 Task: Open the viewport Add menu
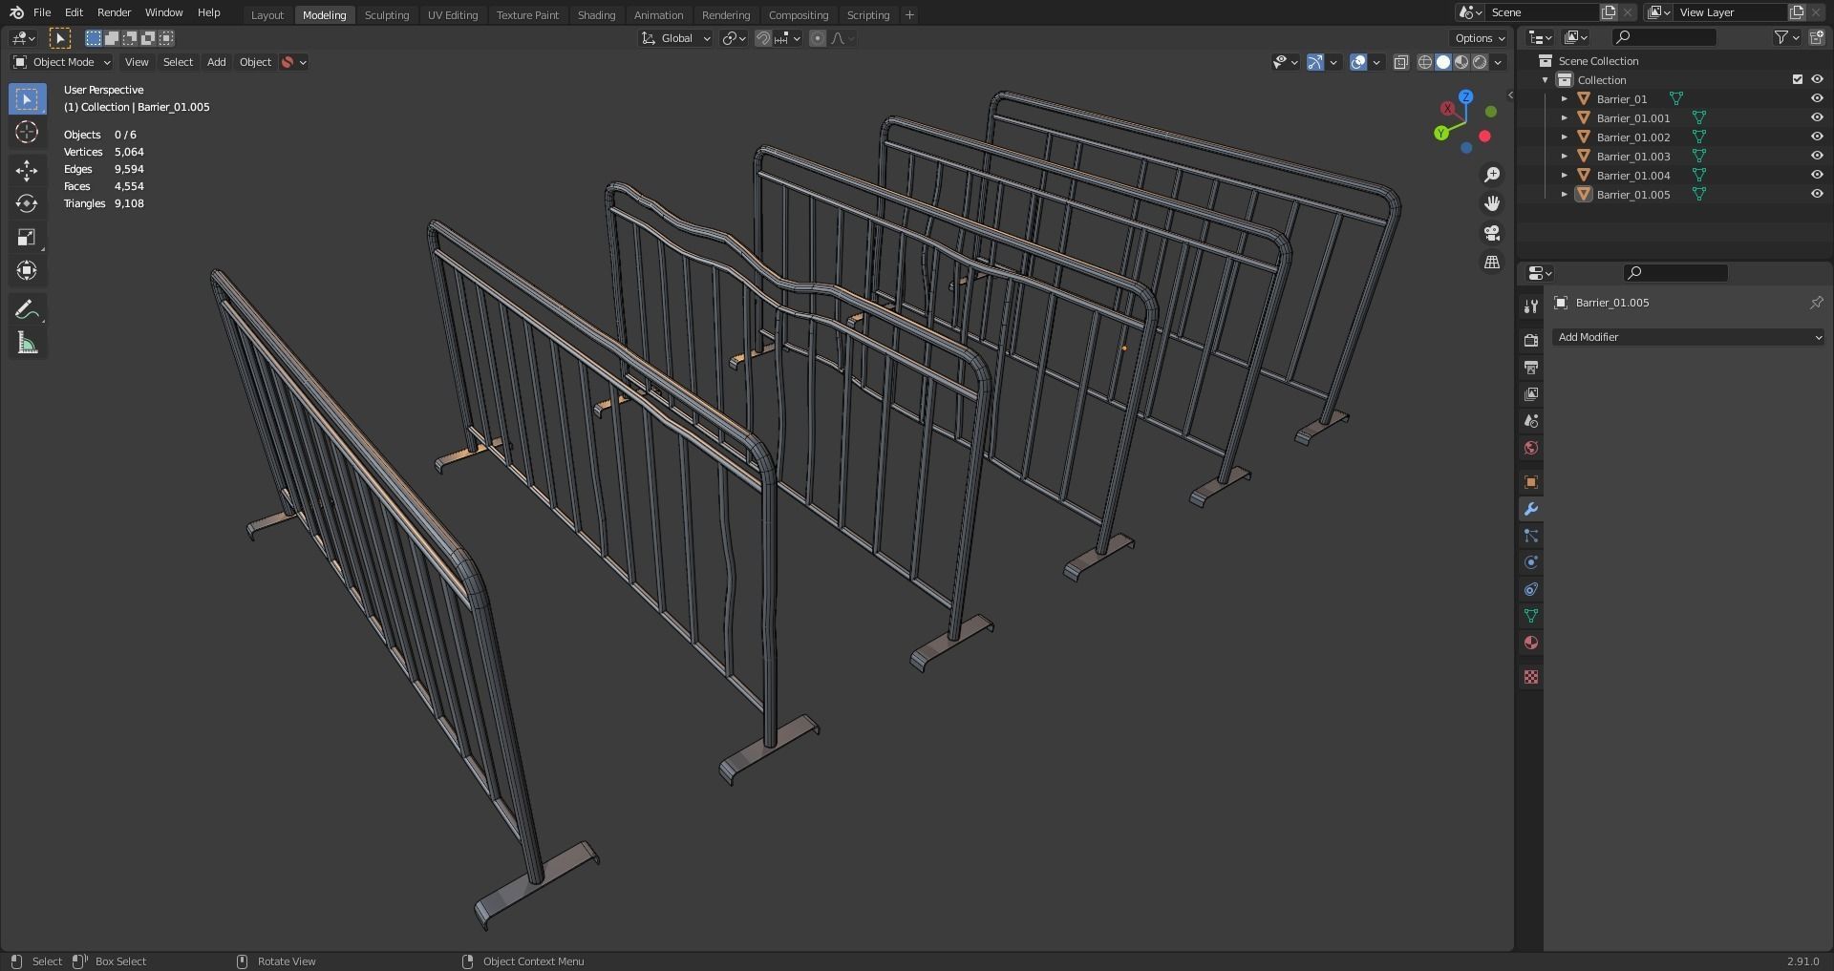[217, 62]
